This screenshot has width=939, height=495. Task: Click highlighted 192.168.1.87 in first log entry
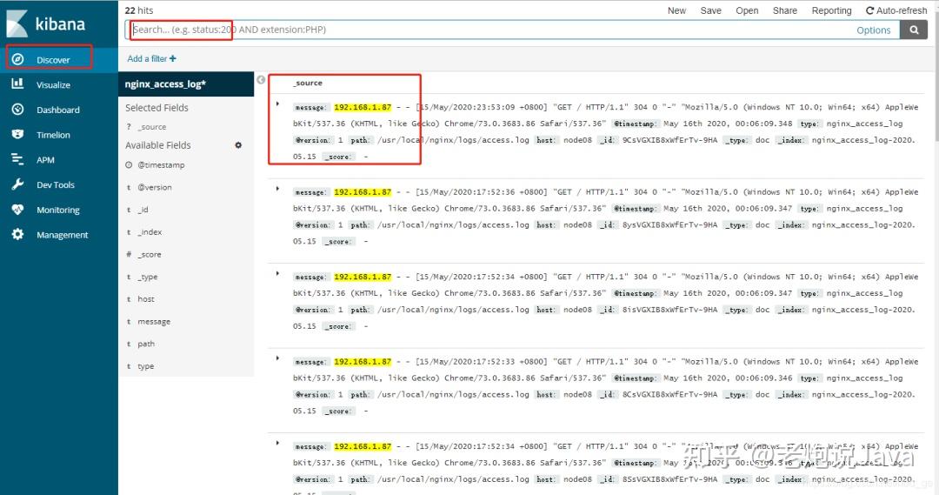pyautogui.click(x=363, y=107)
